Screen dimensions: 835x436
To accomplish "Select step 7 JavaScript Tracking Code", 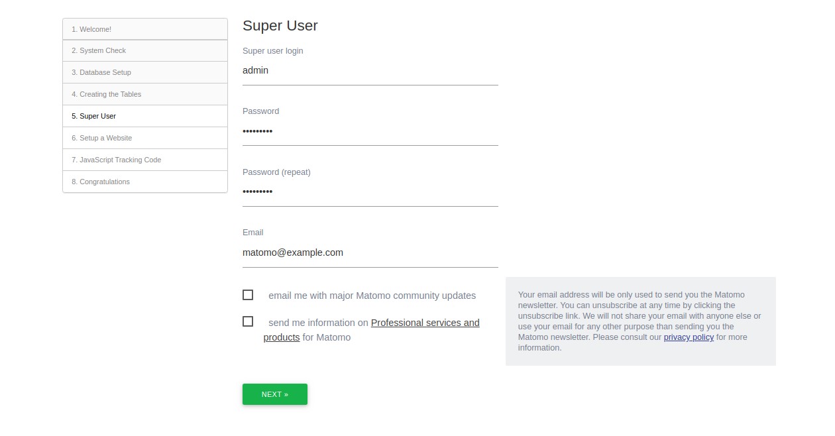I will (145, 160).
